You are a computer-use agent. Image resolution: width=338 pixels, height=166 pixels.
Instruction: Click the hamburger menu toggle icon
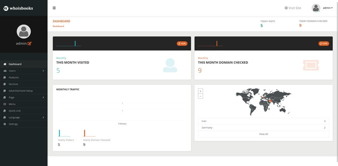(x=54, y=8)
